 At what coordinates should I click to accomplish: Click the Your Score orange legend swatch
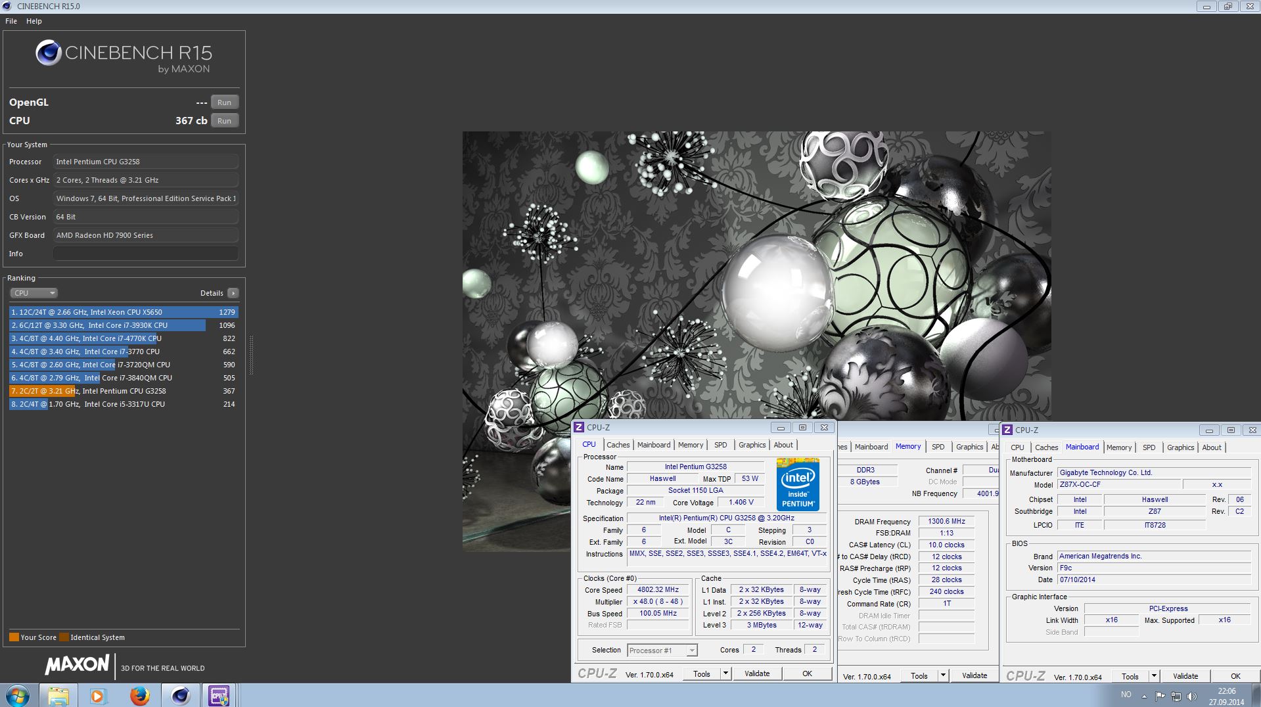tap(14, 637)
